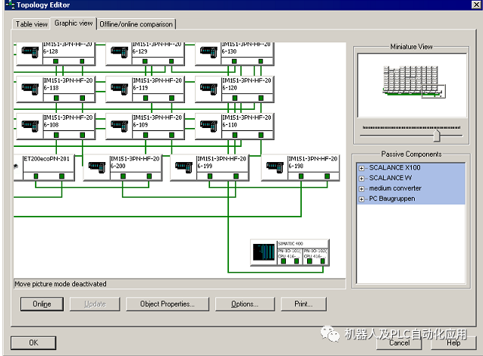
Task: Select PC Baugruppen in Passive Components
Action: (392, 198)
